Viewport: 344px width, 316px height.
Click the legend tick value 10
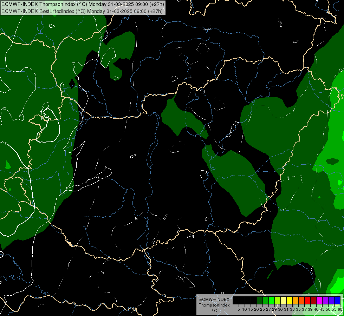pos(245,309)
